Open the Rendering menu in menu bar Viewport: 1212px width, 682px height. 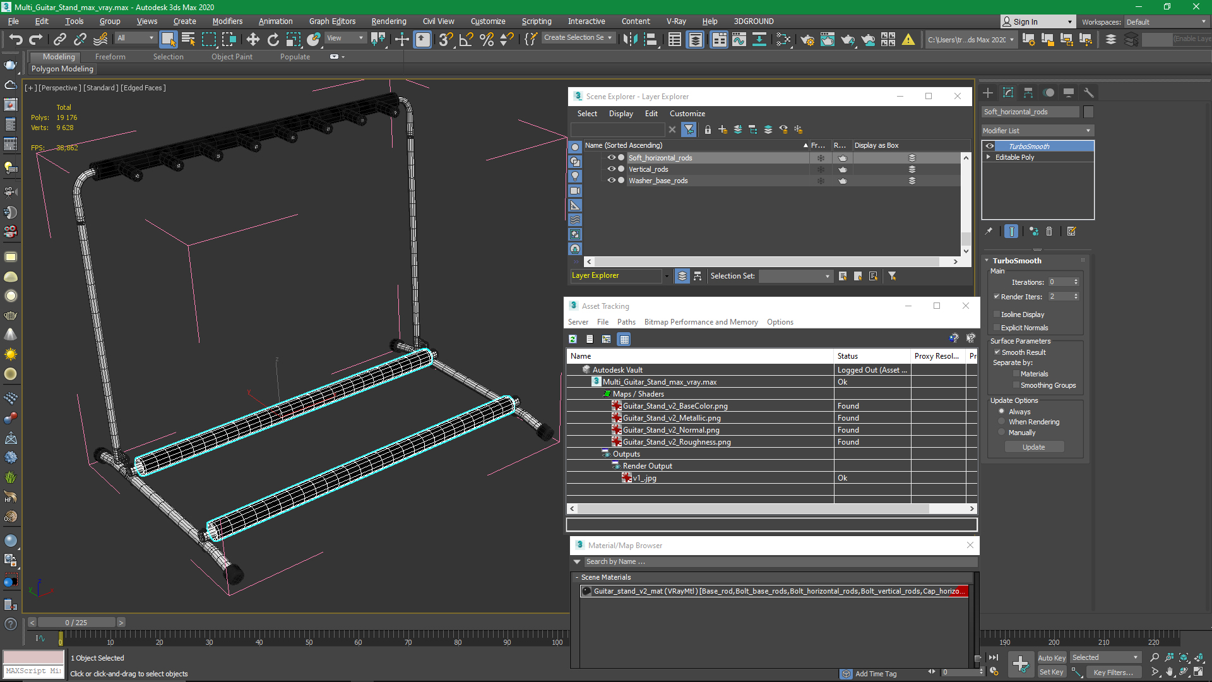388,21
